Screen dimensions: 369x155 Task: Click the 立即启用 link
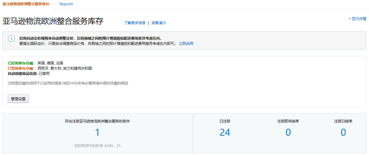tap(186, 44)
